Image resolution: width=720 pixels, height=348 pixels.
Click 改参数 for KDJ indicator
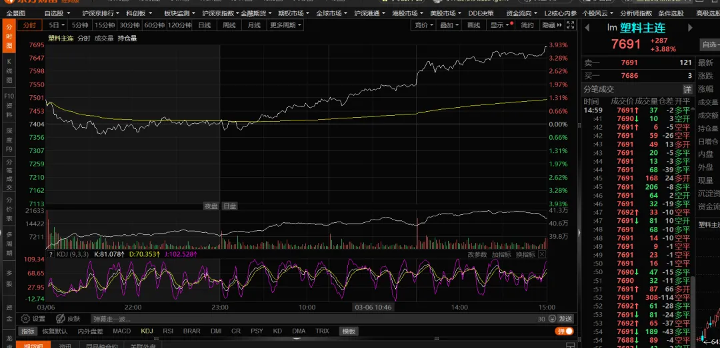click(477, 254)
